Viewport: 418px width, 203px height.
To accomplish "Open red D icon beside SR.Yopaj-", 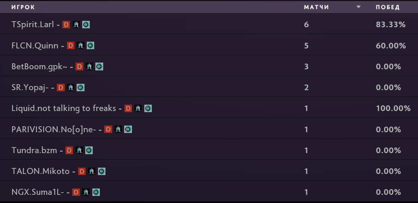I will pyautogui.click(x=61, y=88).
